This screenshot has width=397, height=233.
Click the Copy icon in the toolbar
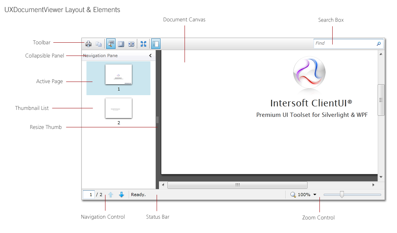[x=98, y=44]
